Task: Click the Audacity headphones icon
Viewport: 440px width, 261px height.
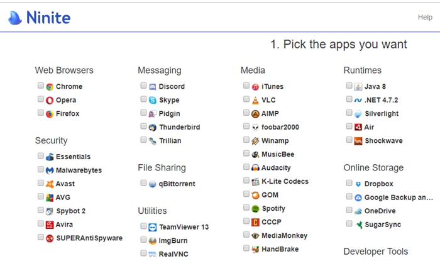Action: click(255, 168)
